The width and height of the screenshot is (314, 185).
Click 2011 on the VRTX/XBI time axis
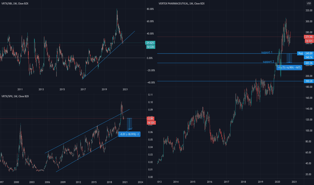[20, 89]
